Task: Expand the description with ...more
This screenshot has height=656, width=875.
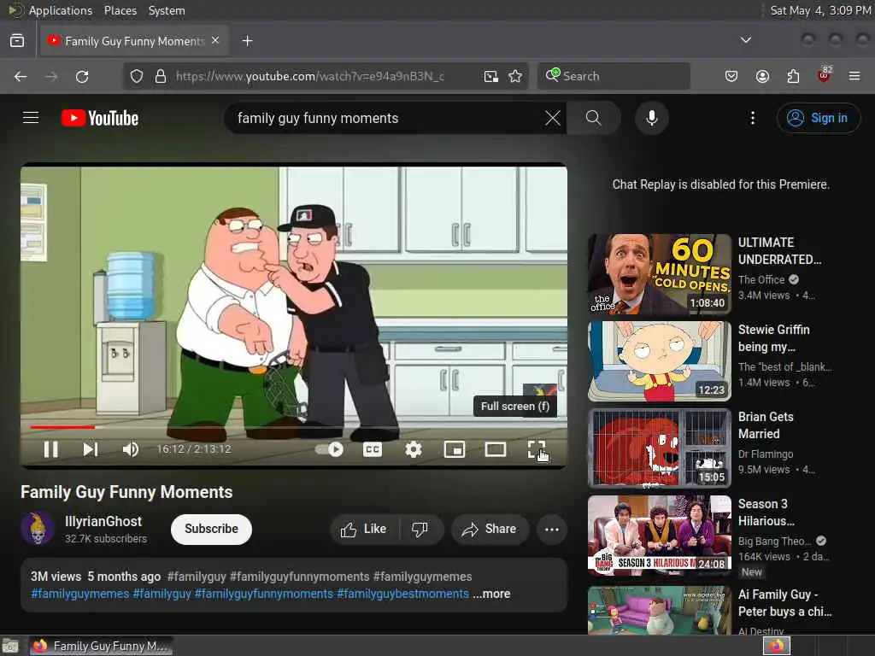Action: [x=491, y=594]
